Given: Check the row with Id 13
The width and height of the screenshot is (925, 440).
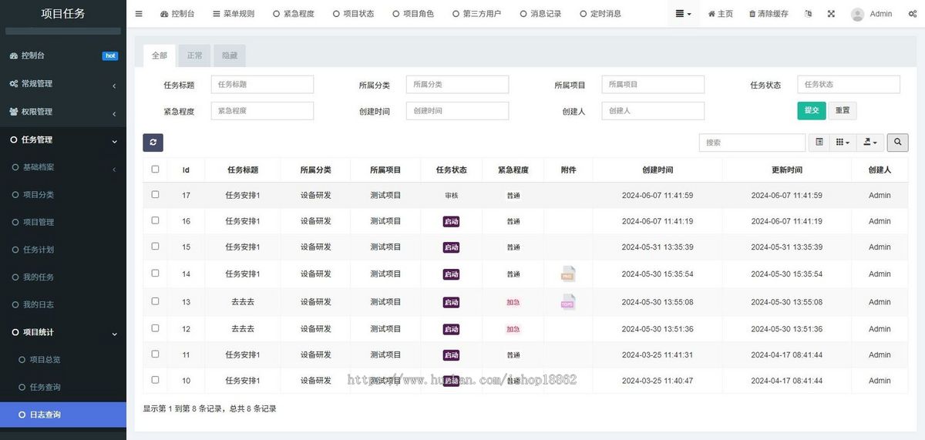Looking at the screenshot, I should pos(155,301).
